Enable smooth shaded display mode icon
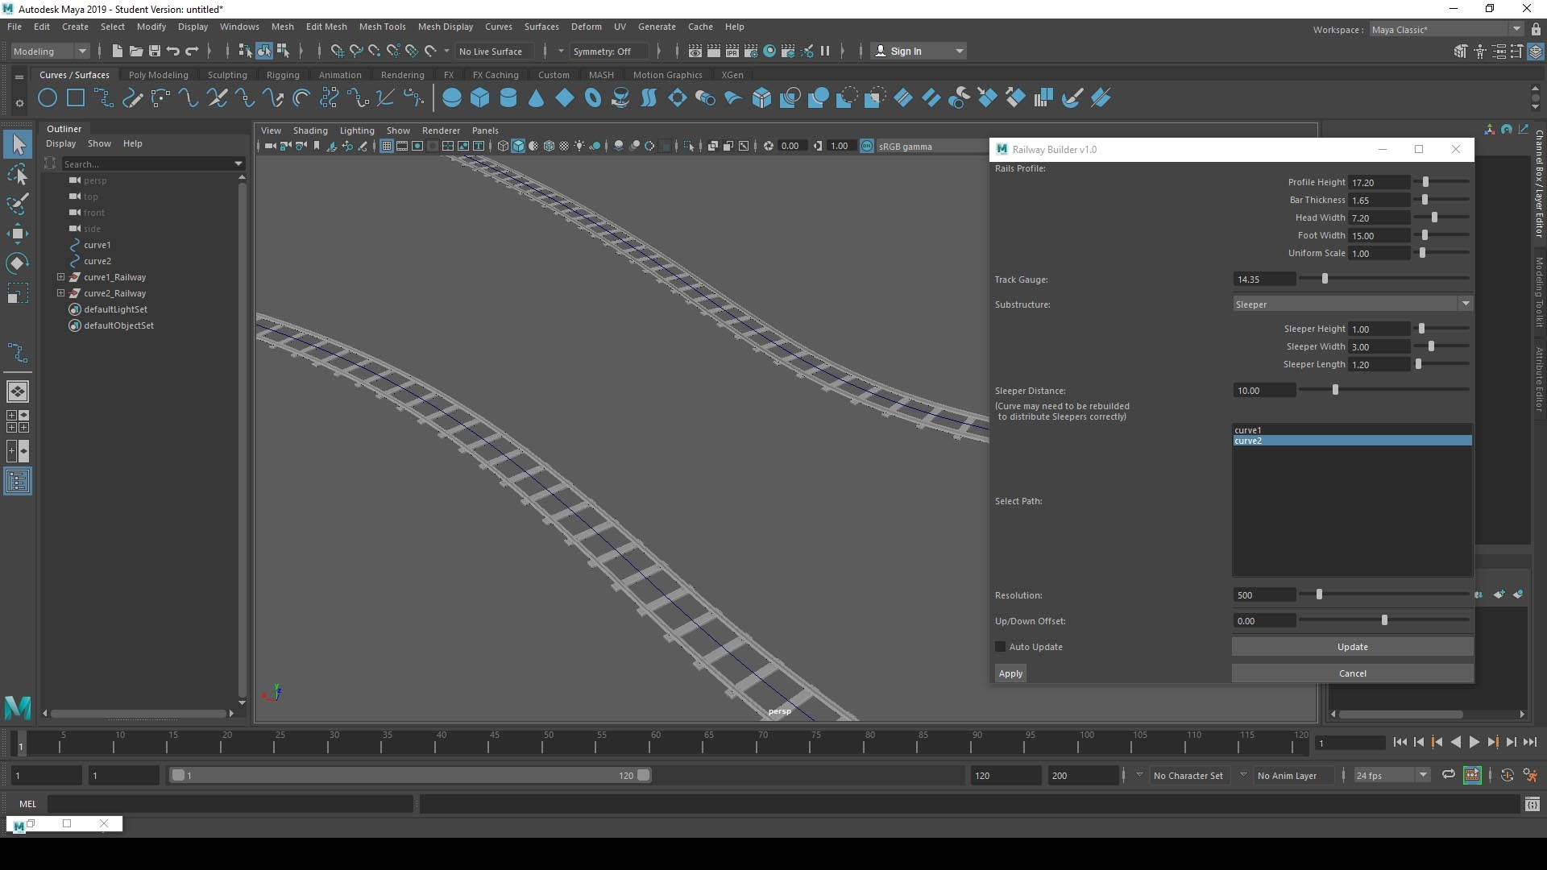The image size is (1547, 870). 518,146
